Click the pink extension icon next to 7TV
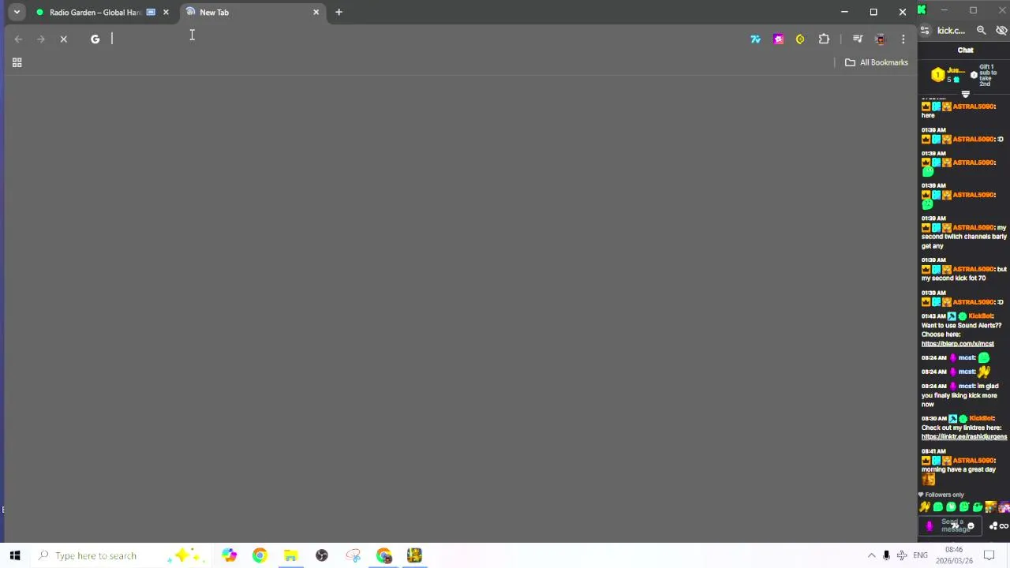 [x=778, y=39]
